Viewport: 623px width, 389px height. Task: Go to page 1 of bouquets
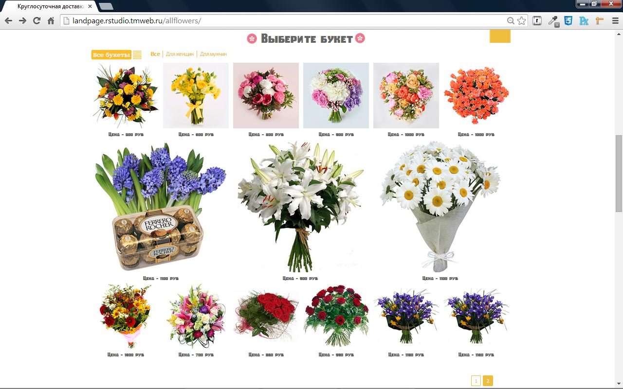coord(476,381)
